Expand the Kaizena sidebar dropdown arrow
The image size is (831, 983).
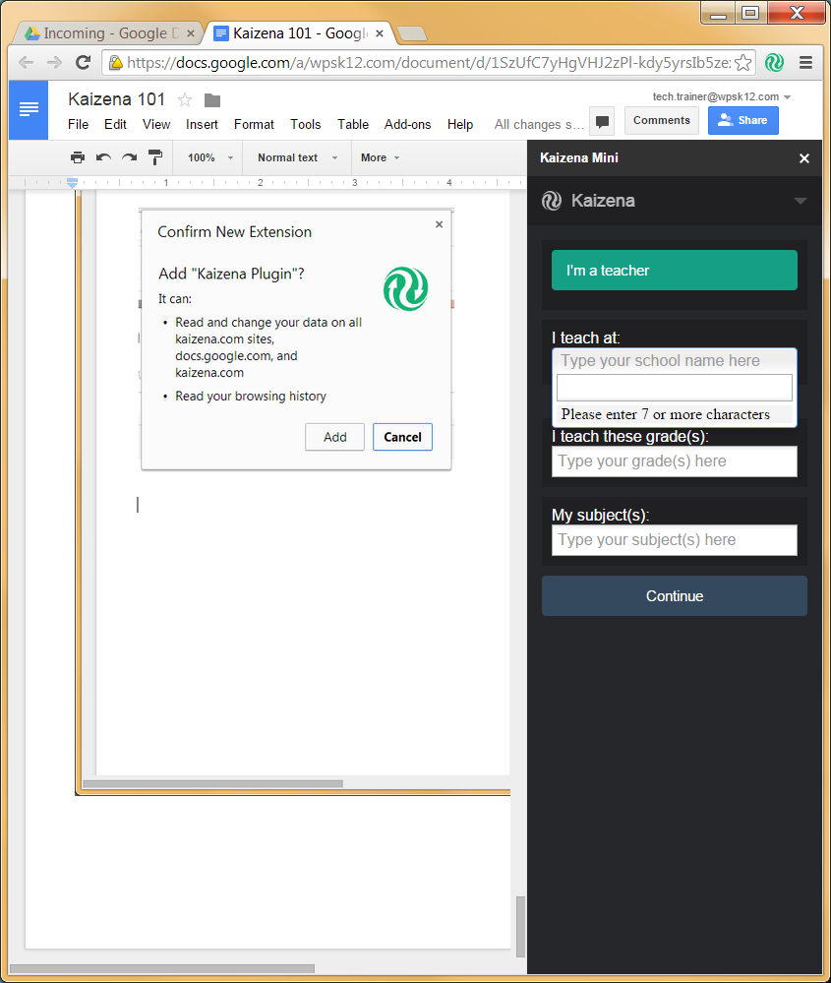pyautogui.click(x=800, y=201)
